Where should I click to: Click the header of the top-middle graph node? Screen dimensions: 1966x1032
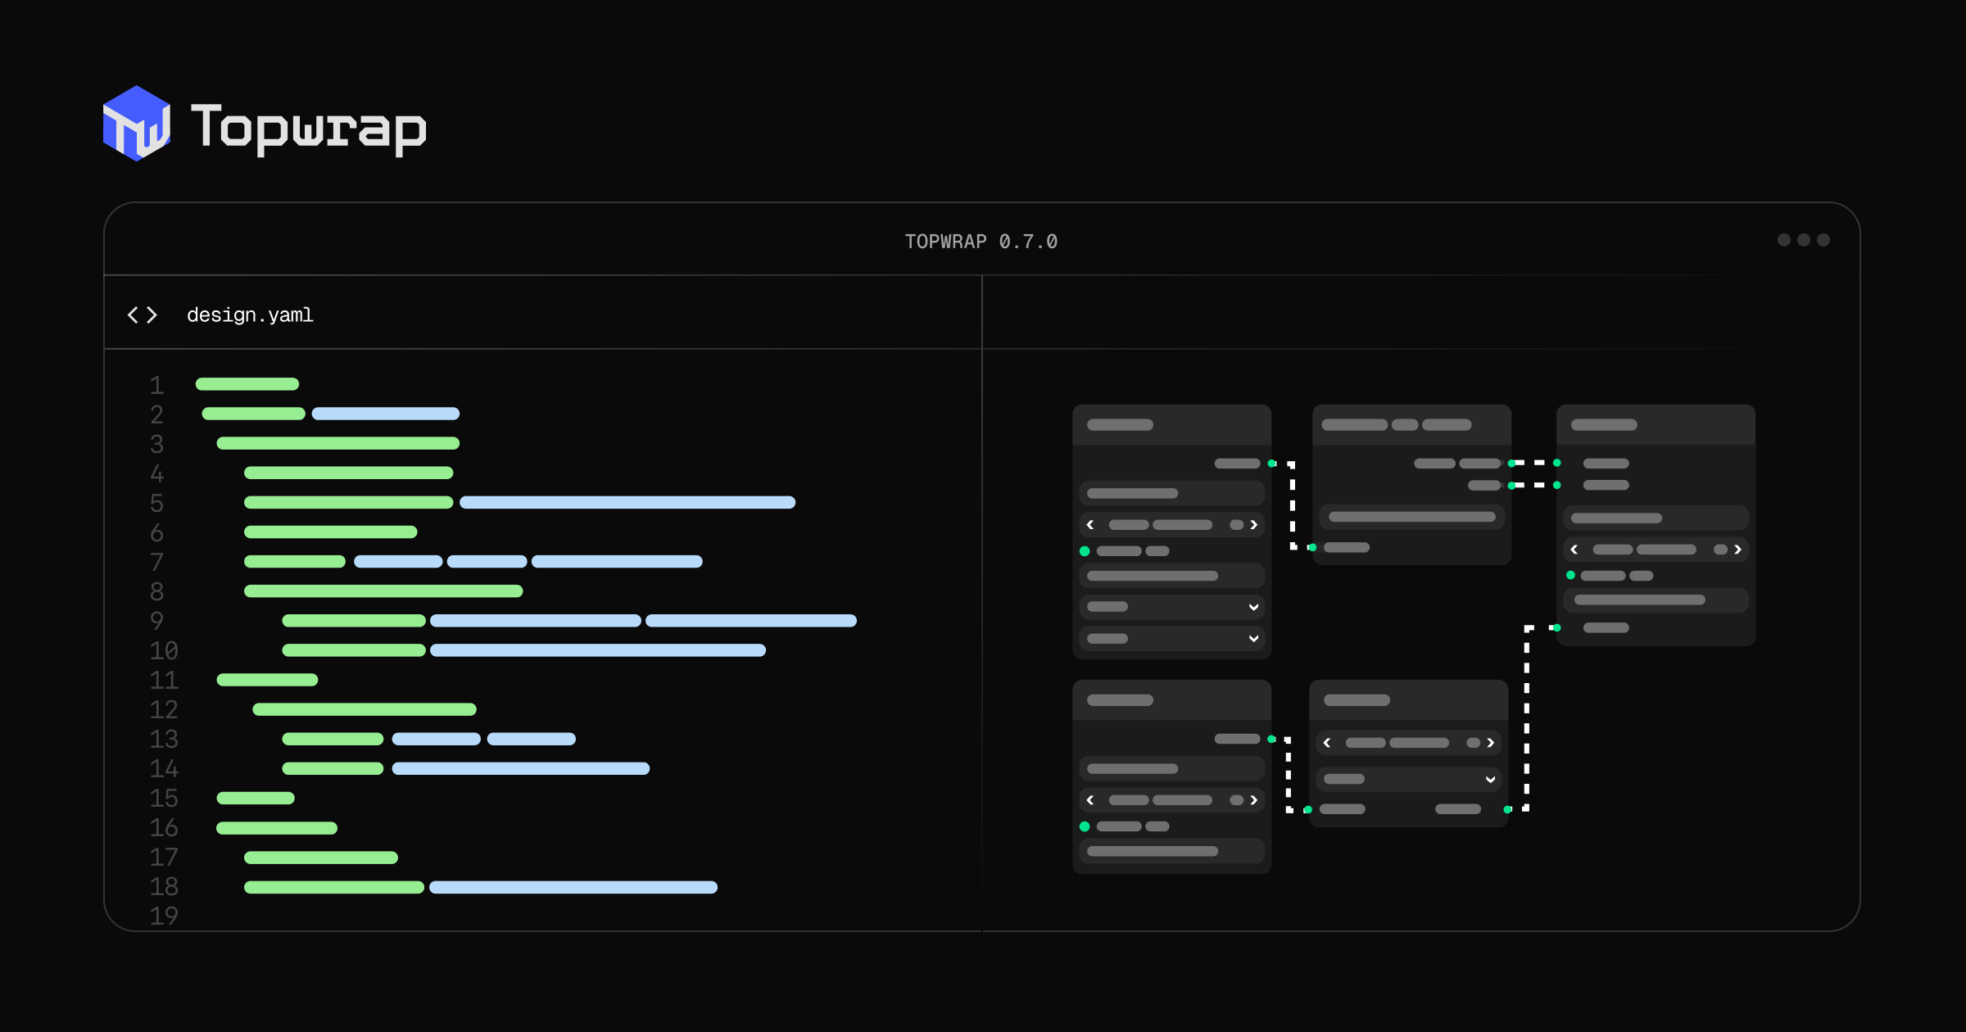pos(1411,424)
